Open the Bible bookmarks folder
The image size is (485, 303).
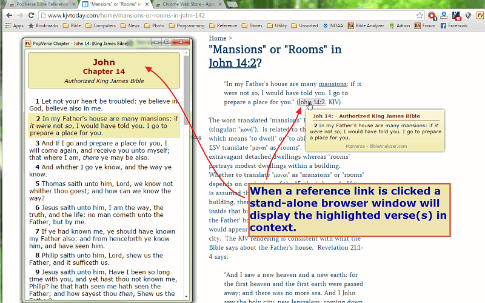(x=72, y=26)
